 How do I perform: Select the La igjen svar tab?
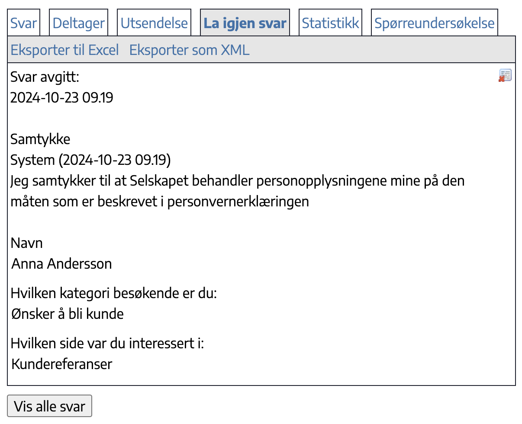245,22
